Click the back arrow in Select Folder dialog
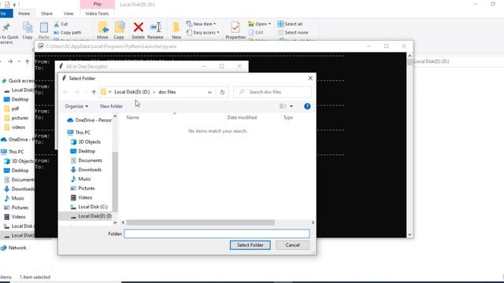Viewport: 504px width, 283px height. pos(65,92)
